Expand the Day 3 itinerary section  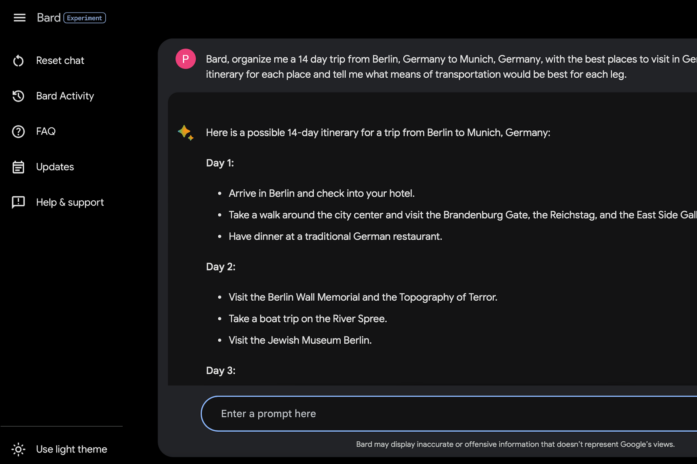pos(221,370)
